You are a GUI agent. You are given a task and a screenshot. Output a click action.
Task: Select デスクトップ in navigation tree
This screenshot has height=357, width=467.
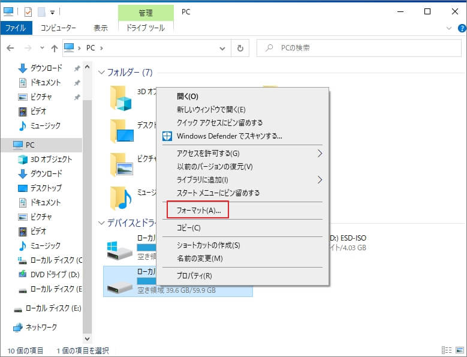point(40,188)
